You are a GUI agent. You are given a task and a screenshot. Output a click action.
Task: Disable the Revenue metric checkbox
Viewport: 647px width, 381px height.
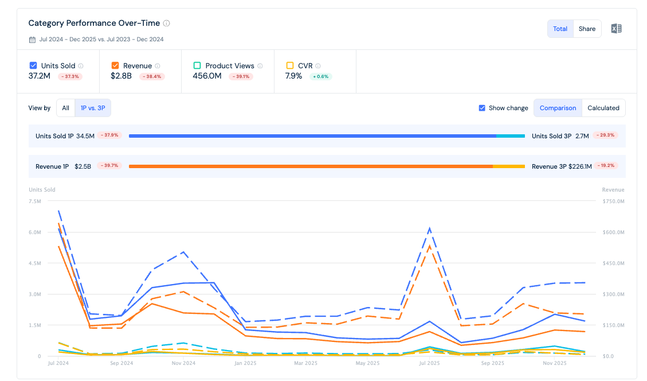tap(115, 65)
